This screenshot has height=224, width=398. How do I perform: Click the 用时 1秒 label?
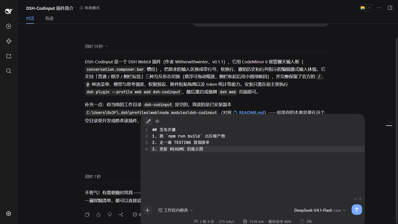93,177
